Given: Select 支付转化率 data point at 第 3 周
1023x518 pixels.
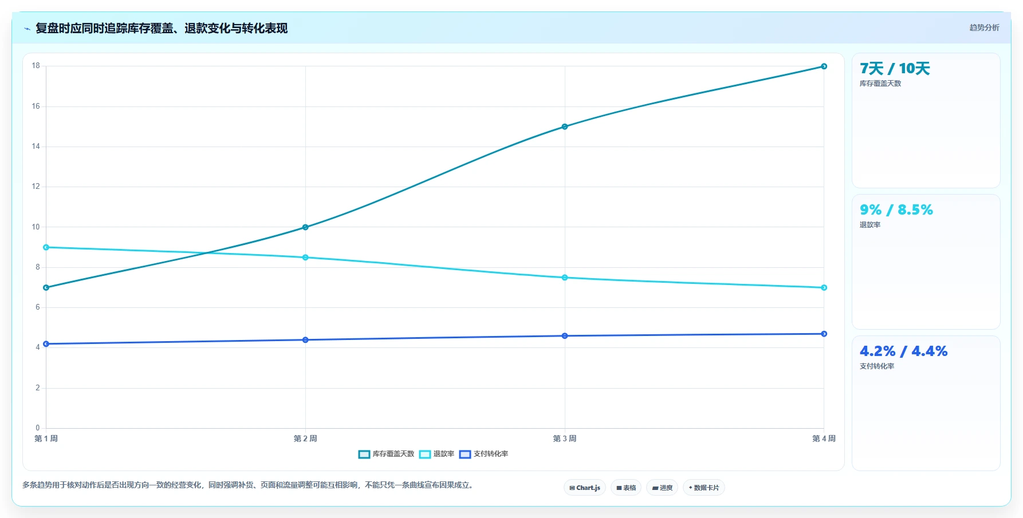Looking at the screenshot, I should (x=565, y=336).
